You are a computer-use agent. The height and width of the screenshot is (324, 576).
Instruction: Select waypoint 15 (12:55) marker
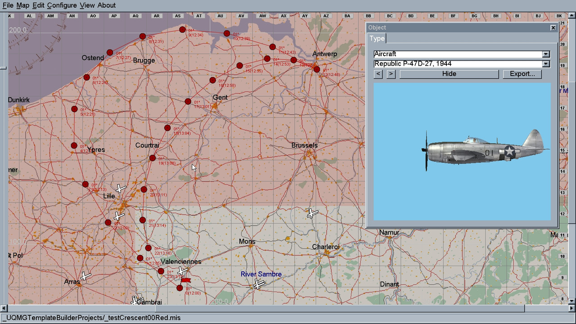pos(240,66)
